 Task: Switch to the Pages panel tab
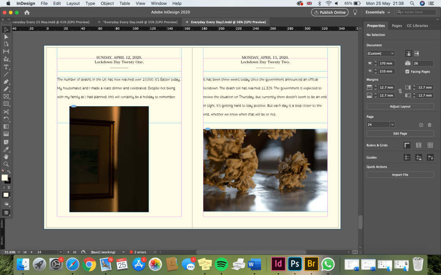click(397, 26)
